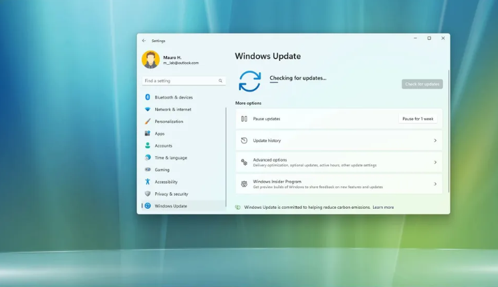Click the Windows Insider Program chevron
This screenshot has width=498, height=287.
pos(435,184)
